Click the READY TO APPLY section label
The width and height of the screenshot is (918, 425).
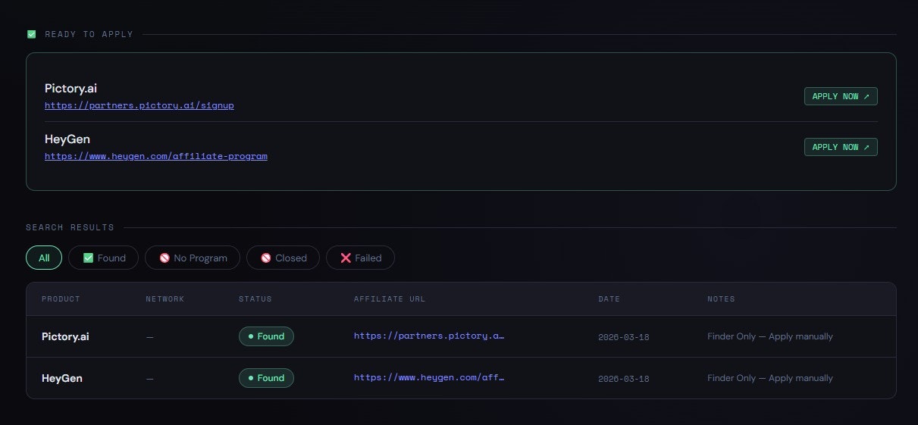(x=89, y=34)
